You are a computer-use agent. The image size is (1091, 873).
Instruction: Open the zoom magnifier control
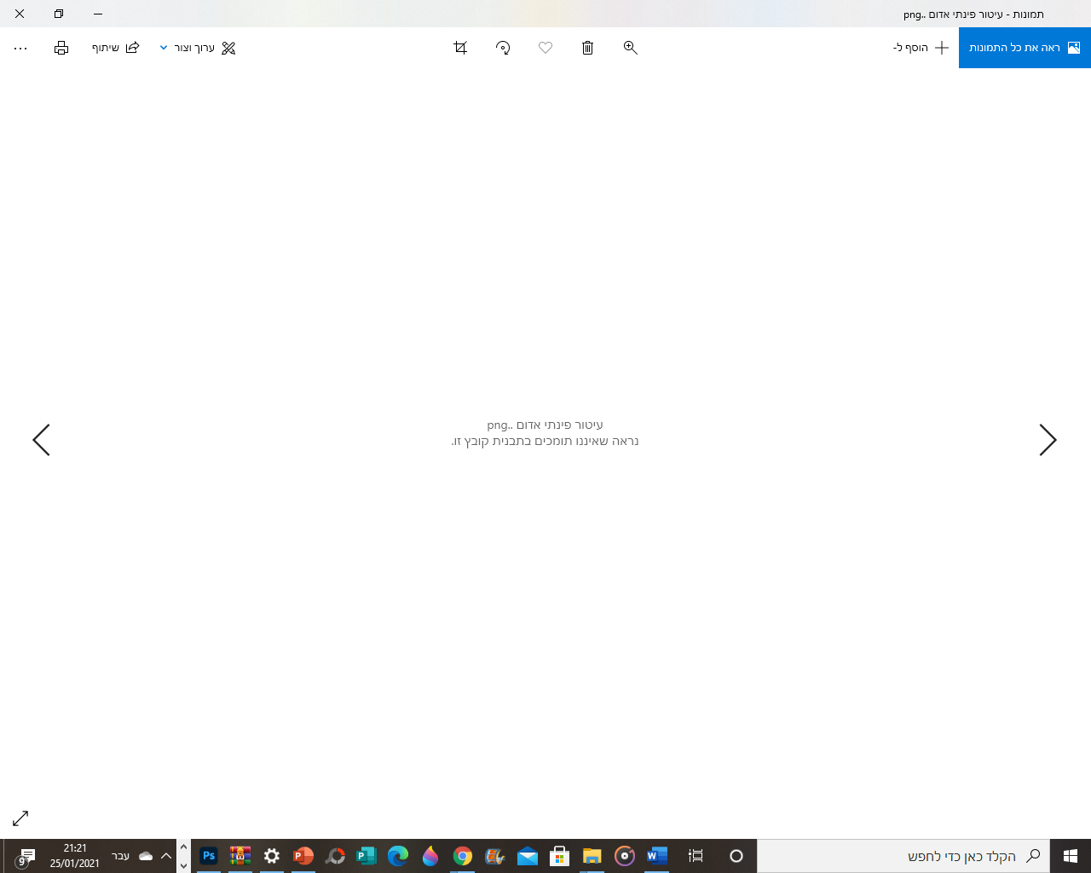(630, 48)
